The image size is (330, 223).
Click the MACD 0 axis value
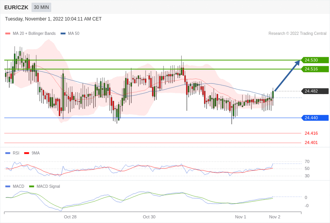point(306,197)
